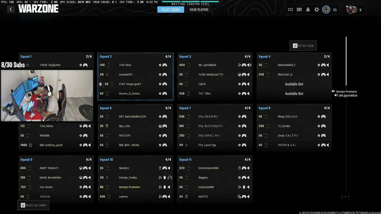Open the grid menu icon in header
The height and width of the screenshot is (214, 381).
click(290, 10)
